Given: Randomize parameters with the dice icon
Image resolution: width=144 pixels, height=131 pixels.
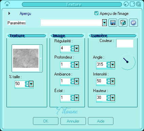Looking at the screenshot, I should pyautogui.click(x=123, y=23).
